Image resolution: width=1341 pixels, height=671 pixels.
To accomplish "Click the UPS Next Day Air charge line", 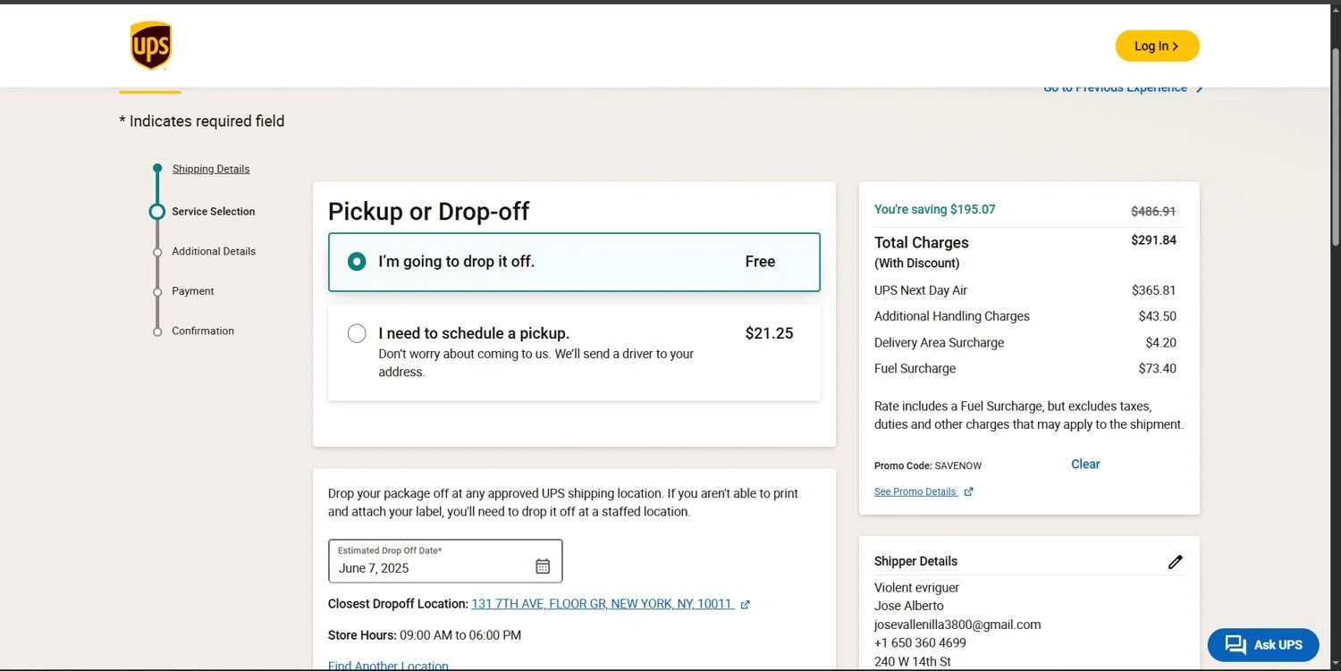I will click(x=1025, y=290).
